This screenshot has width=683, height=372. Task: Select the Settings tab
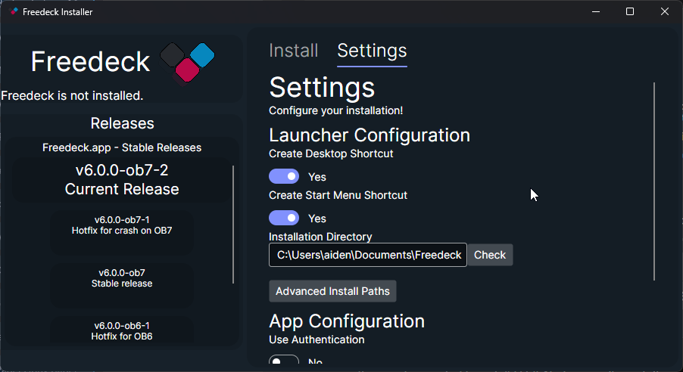point(372,51)
